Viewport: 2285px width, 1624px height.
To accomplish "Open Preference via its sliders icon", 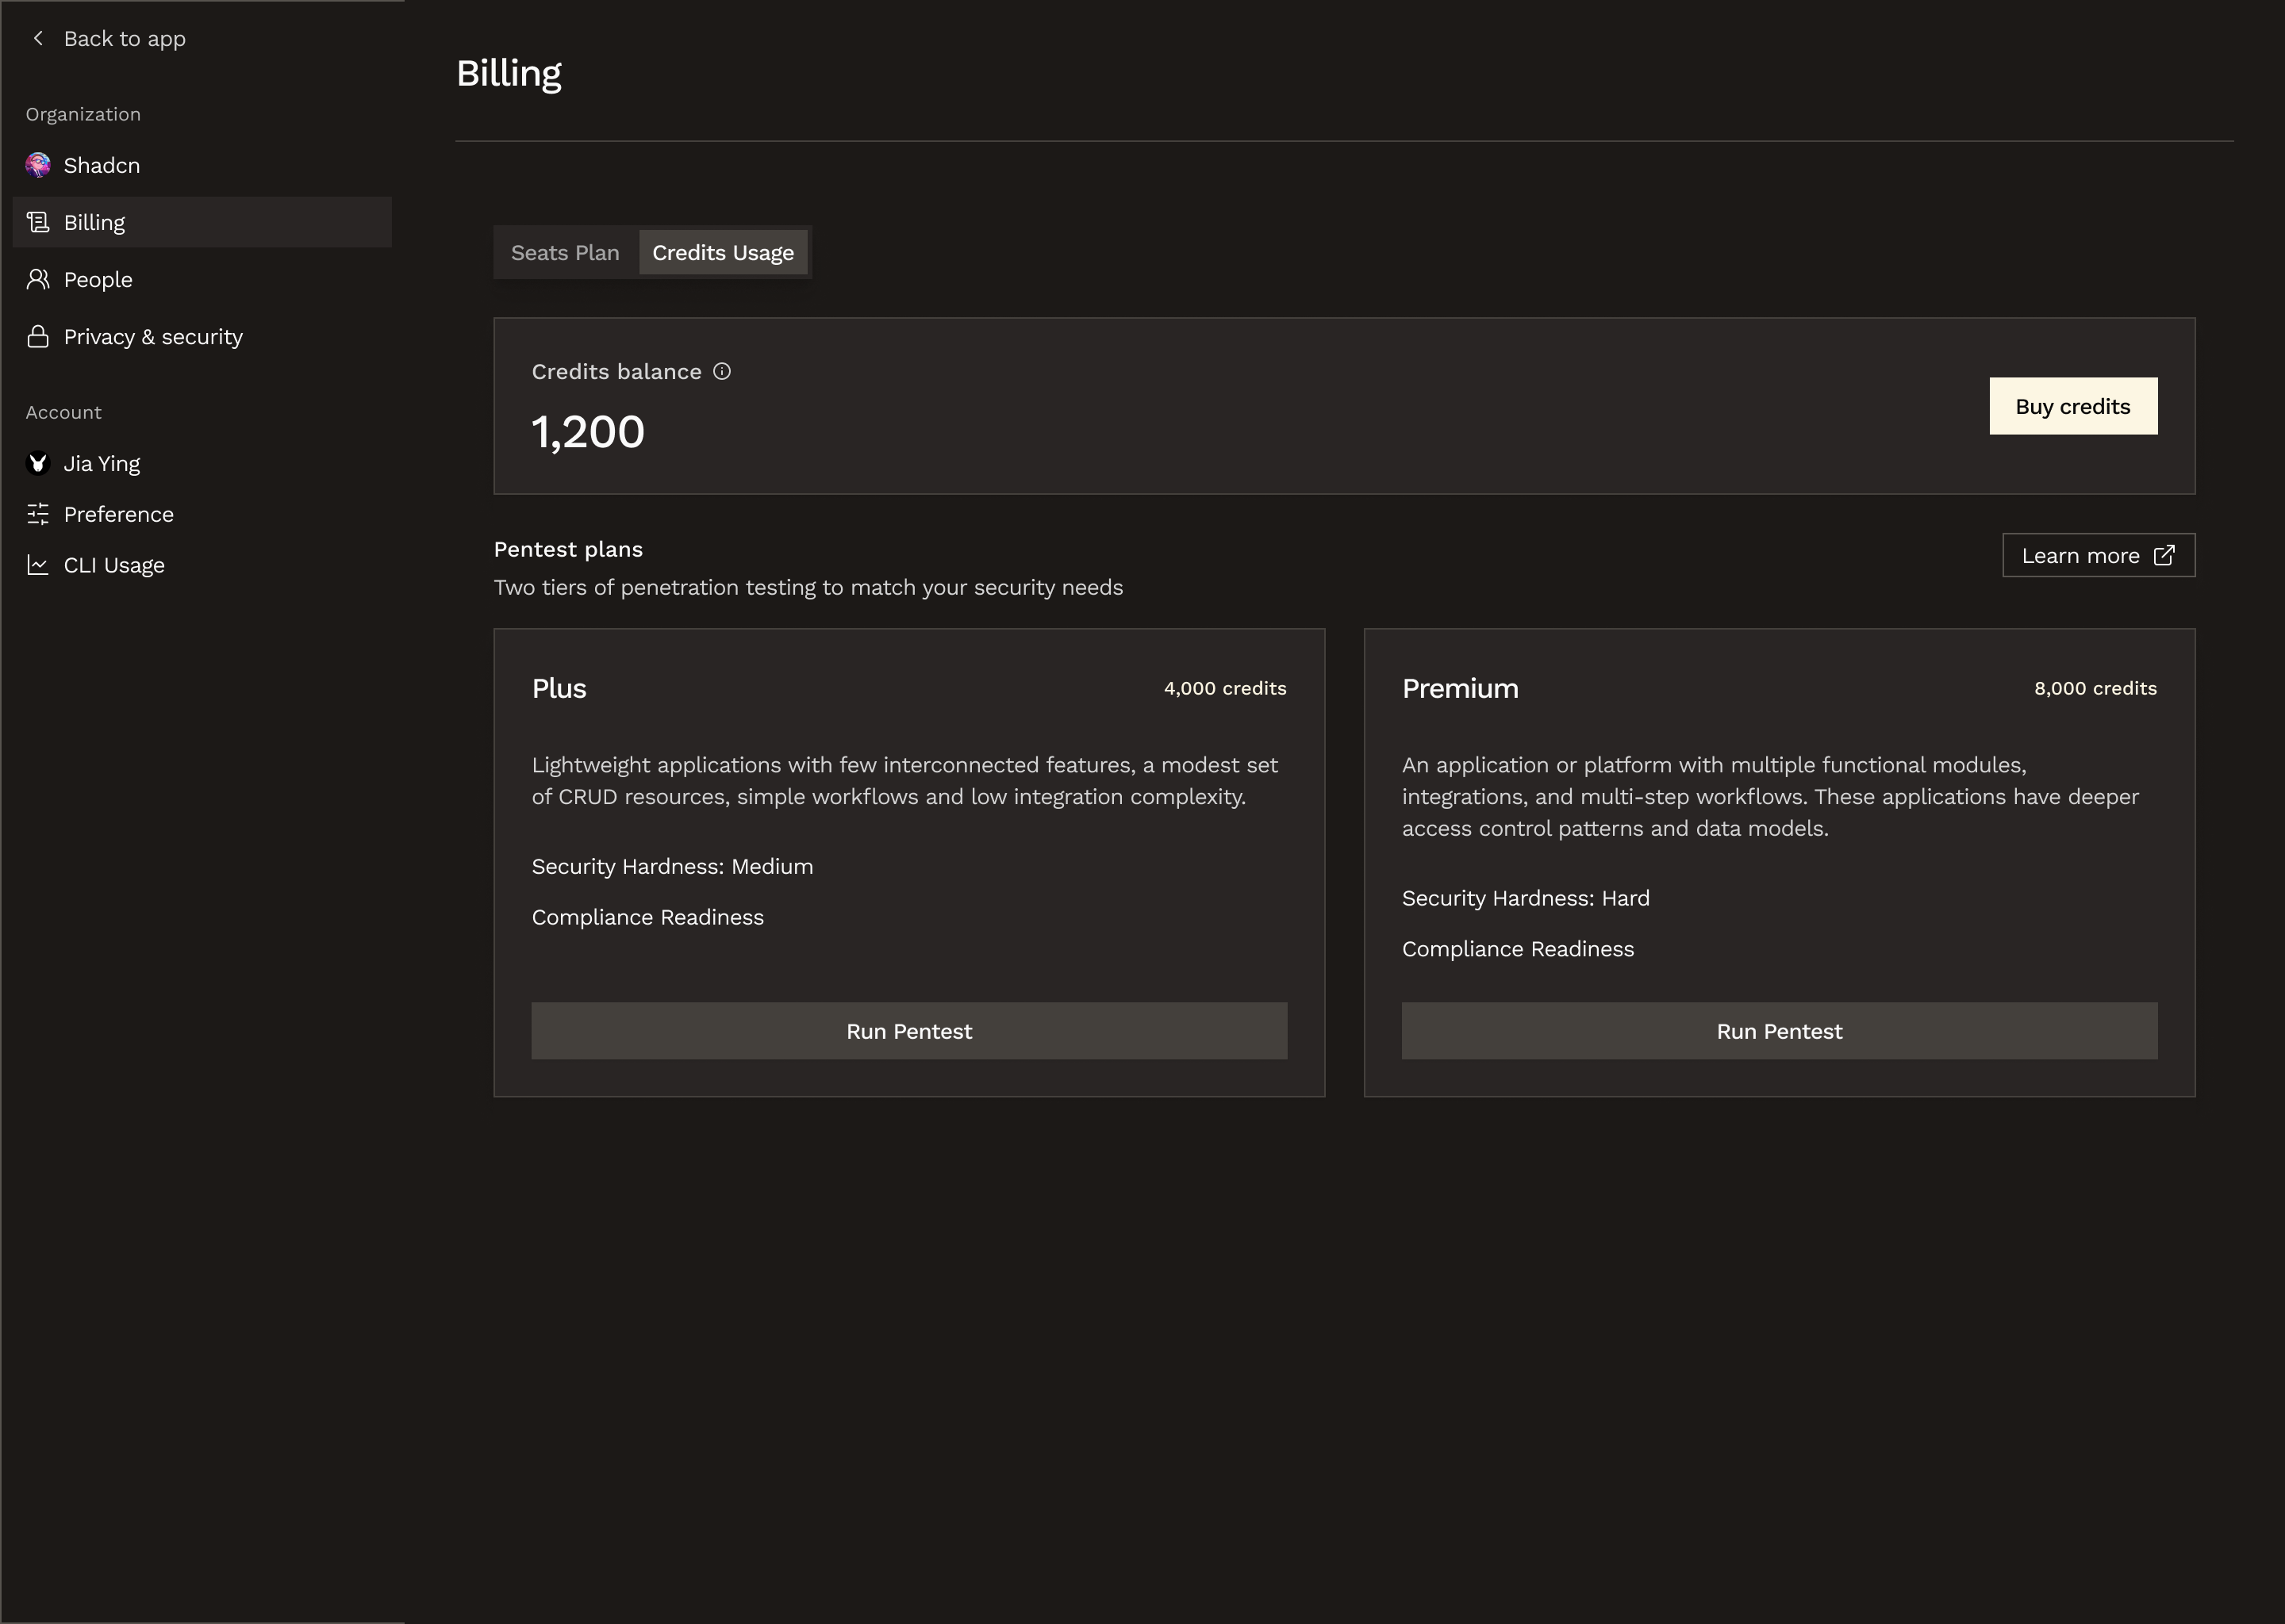I will pos(38,514).
